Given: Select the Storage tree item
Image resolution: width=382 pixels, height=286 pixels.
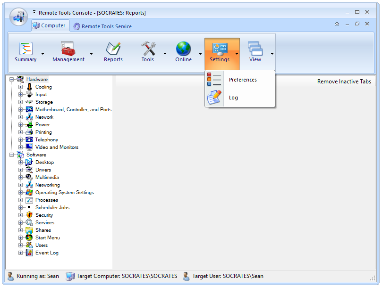Looking at the screenshot, I should [x=44, y=102].
